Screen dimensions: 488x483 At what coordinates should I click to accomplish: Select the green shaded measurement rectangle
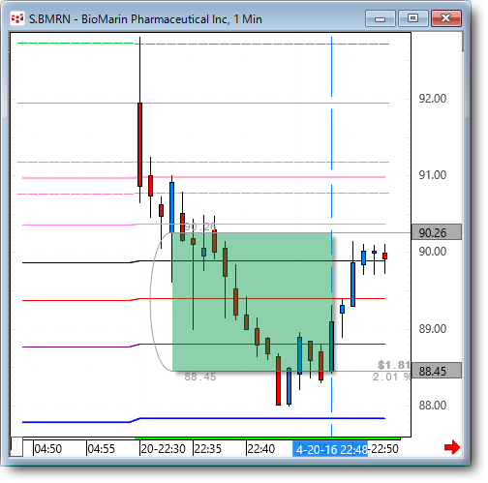tap(252, 302)
